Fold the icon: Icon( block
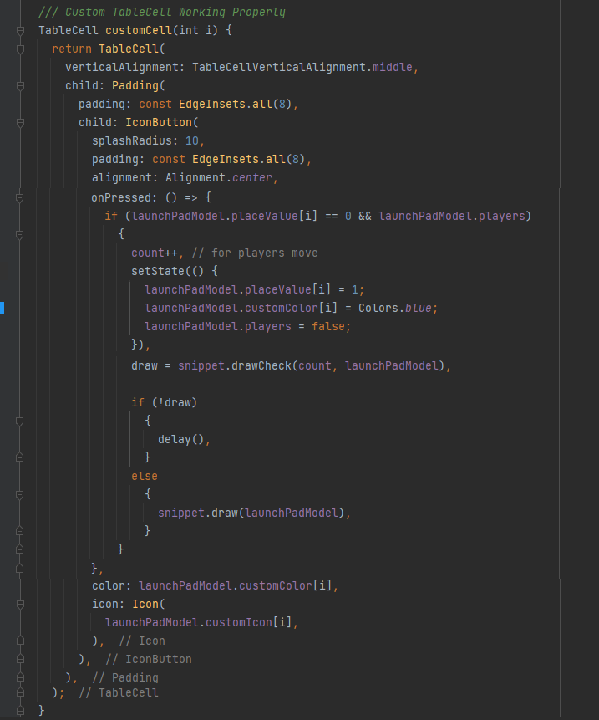The height and width of the screenshot is (720, 599). pyautogui.click(x=21, y=604)
